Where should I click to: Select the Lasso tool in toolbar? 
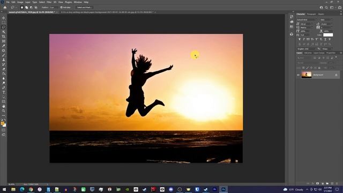[x=4, y=27]
